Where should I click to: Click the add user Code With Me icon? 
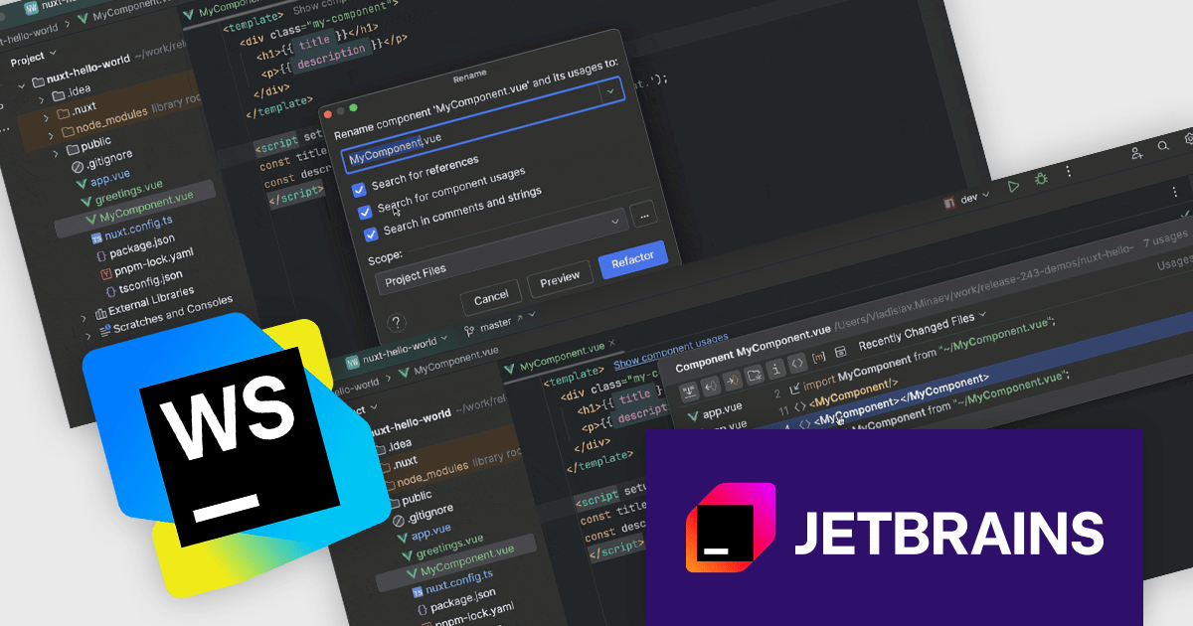(1136, 153)
